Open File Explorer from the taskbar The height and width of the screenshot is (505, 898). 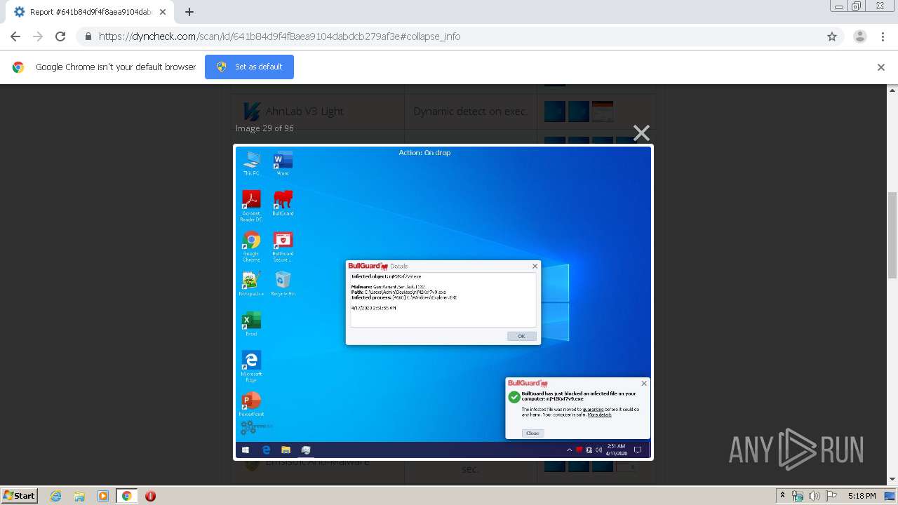(x=79, y=496)
